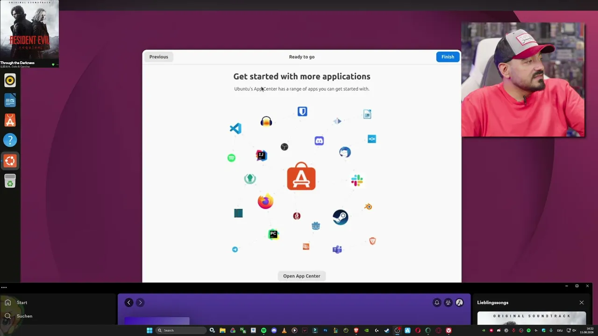This screenshot has height=336, width=598.
Task: Close the Lieblingssongs panel
Action: 582,302
